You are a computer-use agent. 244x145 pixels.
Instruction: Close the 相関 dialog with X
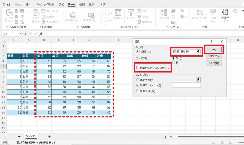tap(222, 41)
